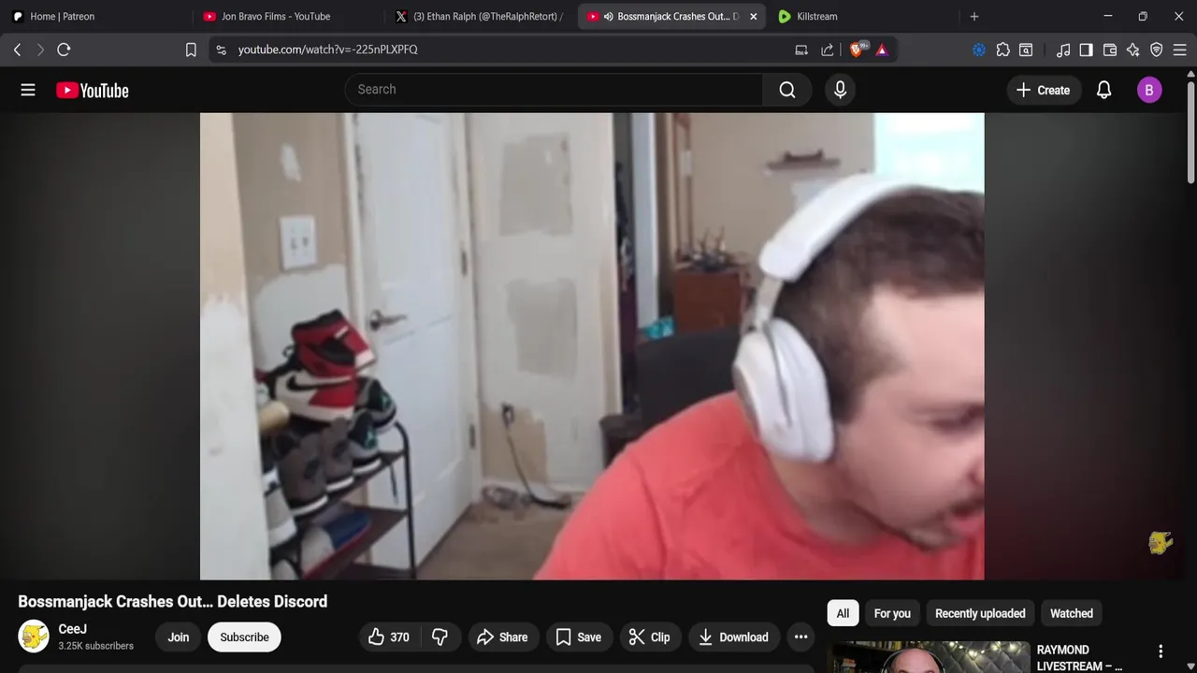Open the CeeJ channel name link
The image size is (1197, 673).
(x=72, y=629)
